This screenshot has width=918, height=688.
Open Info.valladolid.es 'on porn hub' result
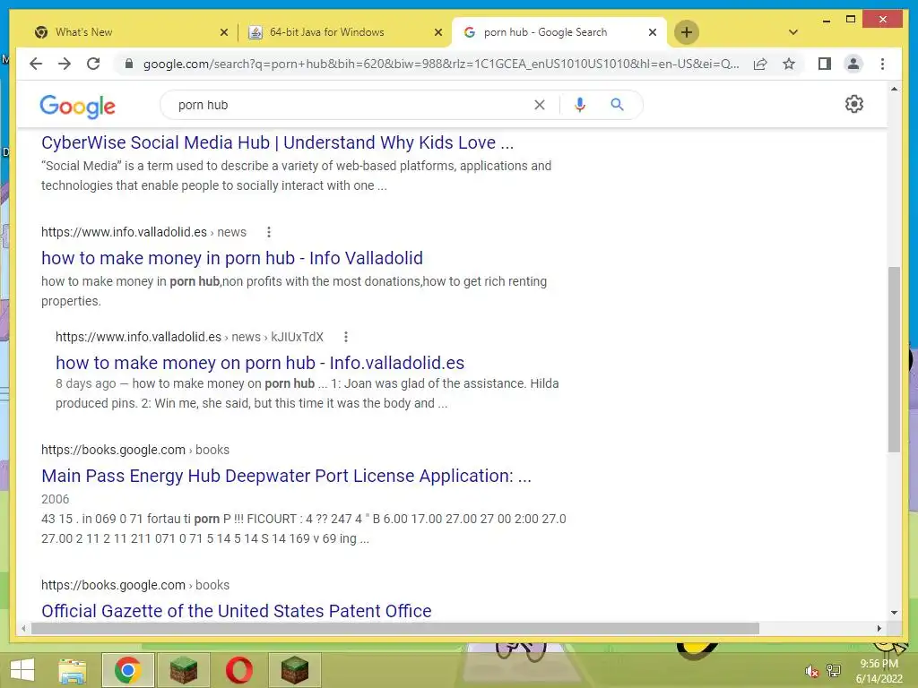click(x=260, y=363)
